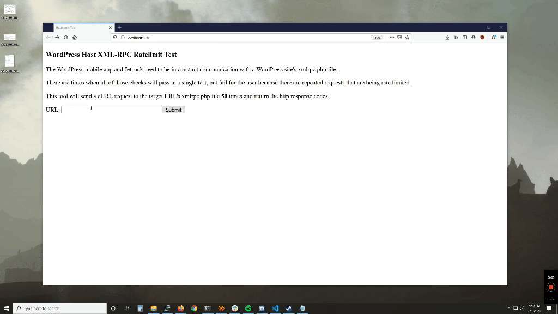558x314 pixels.
Task: Reset the zoom level badge in address bar
Action: [x=376, y=38]
